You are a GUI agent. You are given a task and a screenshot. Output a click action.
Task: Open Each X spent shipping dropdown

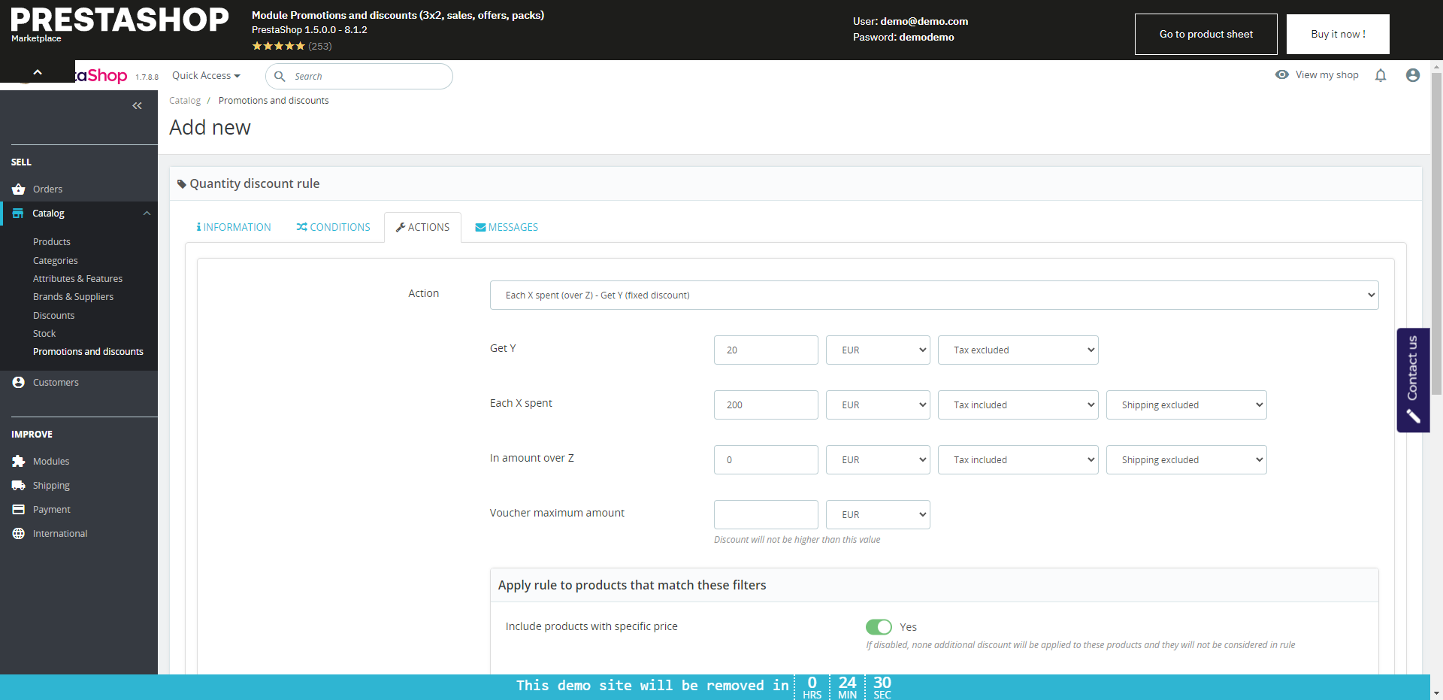(1187, 405)
